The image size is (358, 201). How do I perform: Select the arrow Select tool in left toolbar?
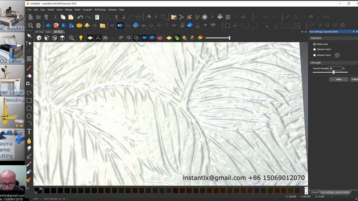pyautogui.click(x=29, y=36)
